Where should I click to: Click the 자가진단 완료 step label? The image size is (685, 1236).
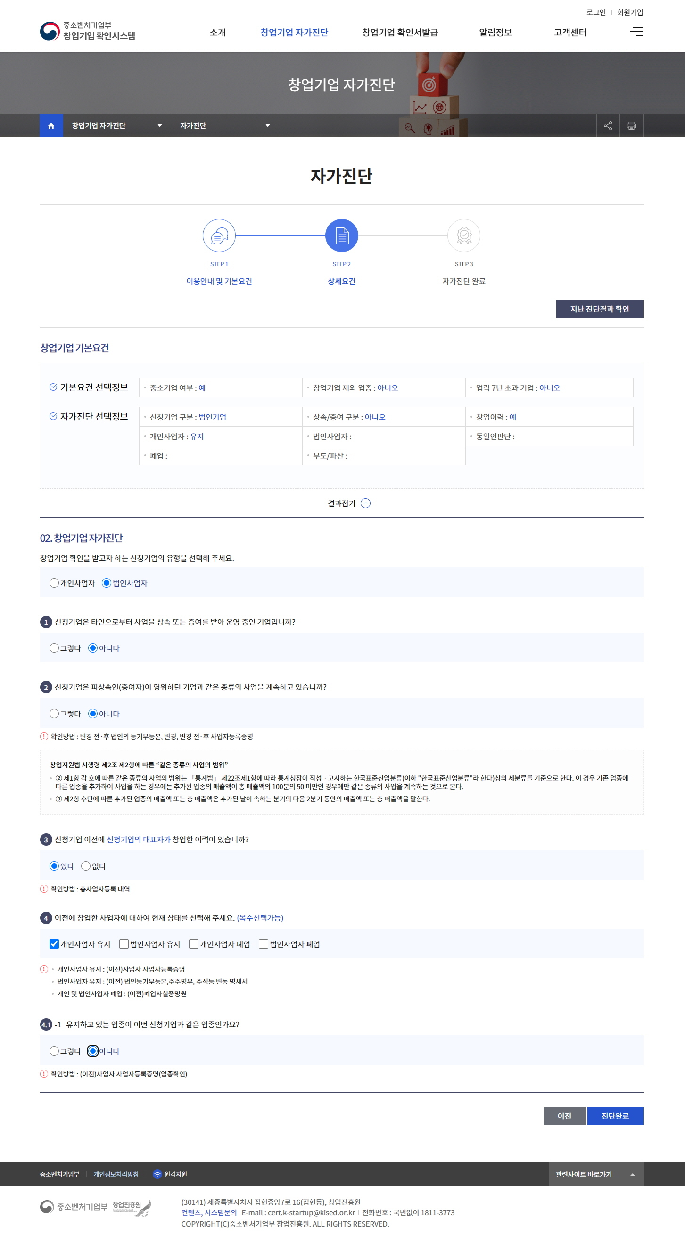click(464, 281)
